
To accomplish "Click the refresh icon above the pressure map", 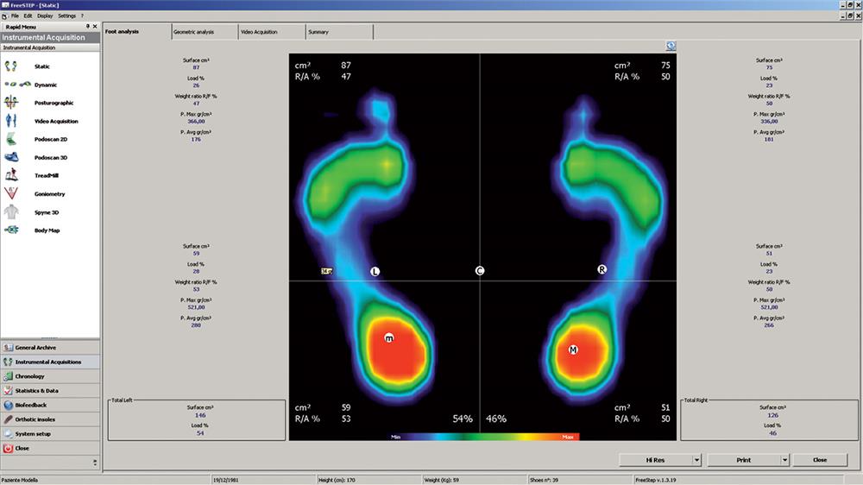I will click(671, 47).
